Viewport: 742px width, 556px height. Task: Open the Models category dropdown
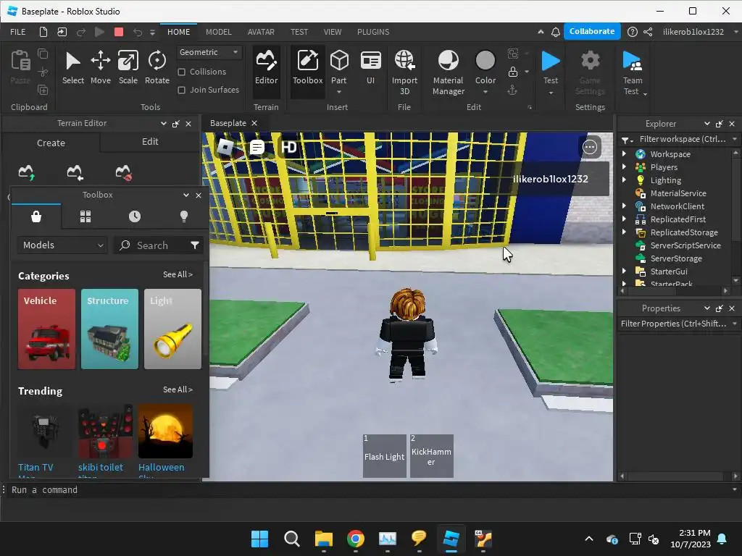pyautogui.click(x=62, y=245)
